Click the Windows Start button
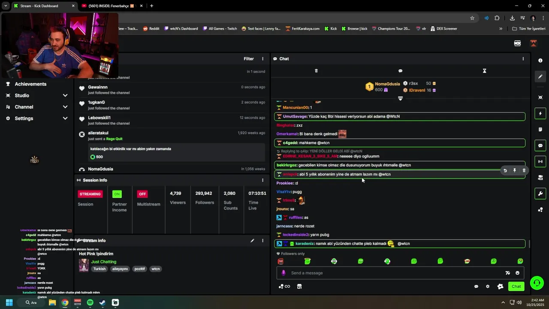This screenshot has height=309, width=549. 9,303
